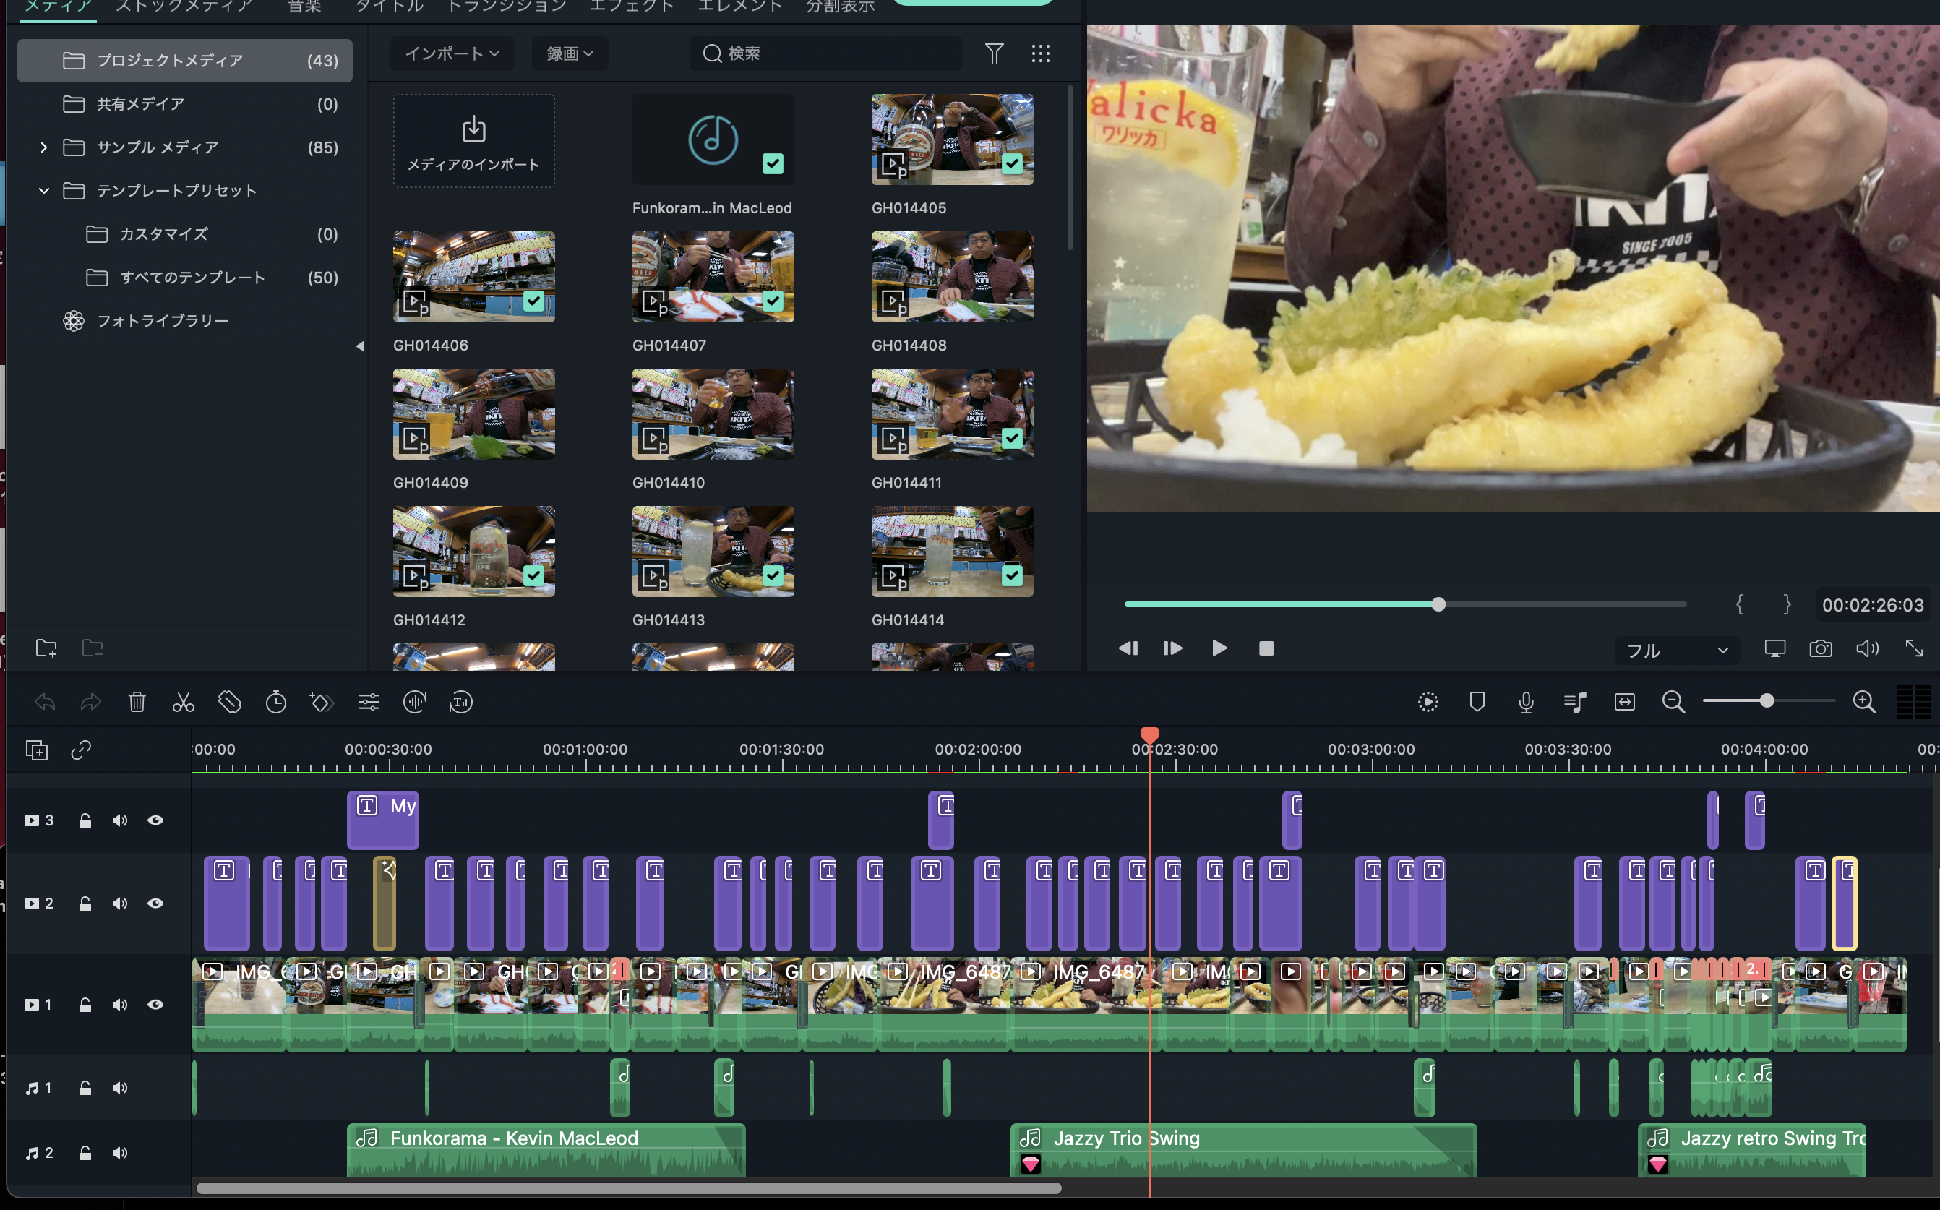Screen dimensions: 1940x1210
Task: Collapse the テンプレートプリセット folder
Action: pos(44,191)
